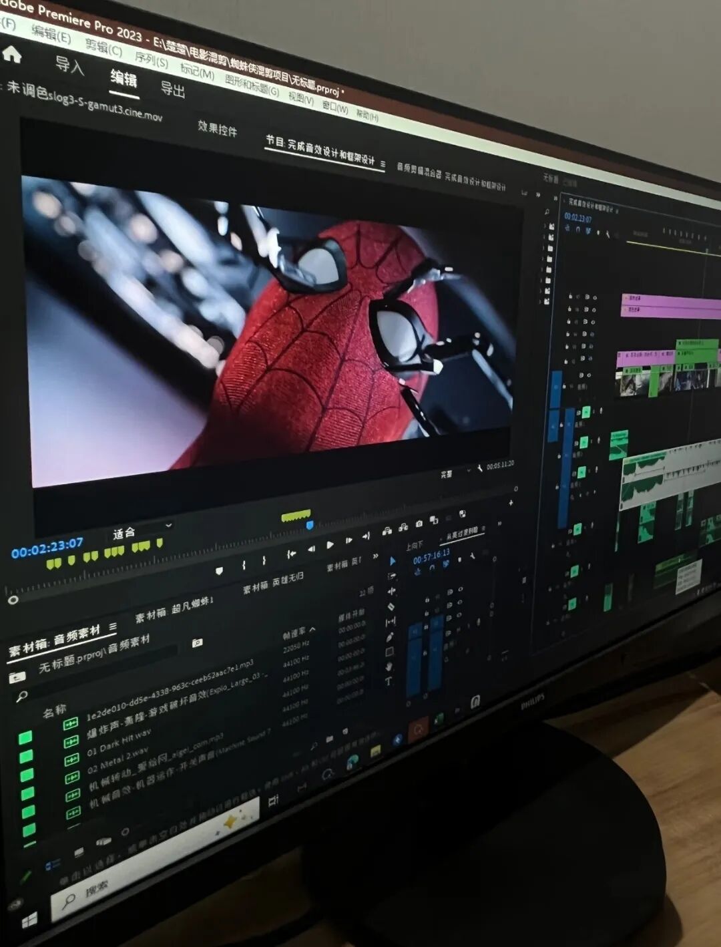Select the Ripple Edit tool
The height and width of the screenshot is (947, 721).
pyautogui.click(x=391, y=591)
